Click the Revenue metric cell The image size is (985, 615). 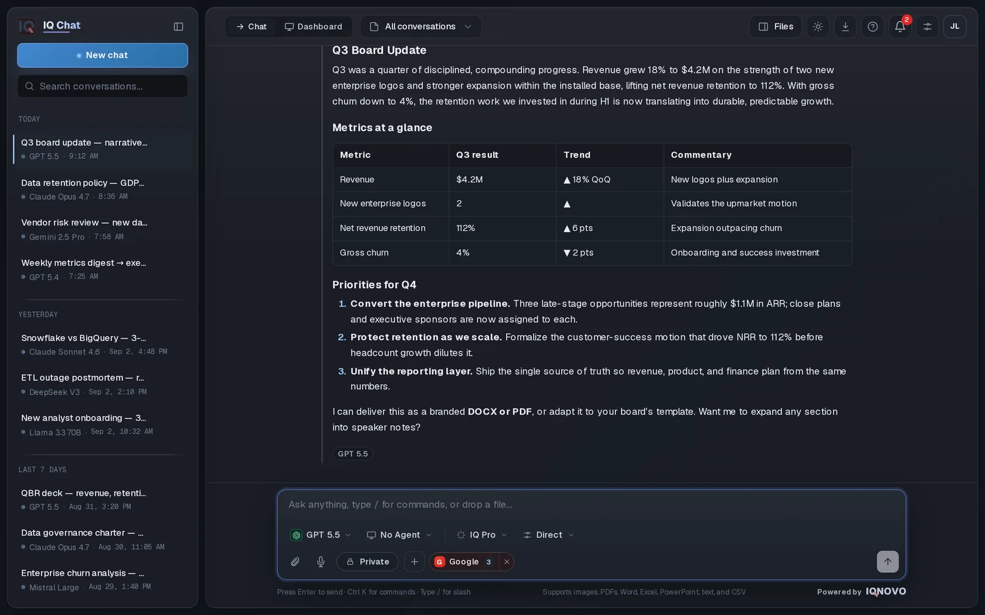click(390, 179)
